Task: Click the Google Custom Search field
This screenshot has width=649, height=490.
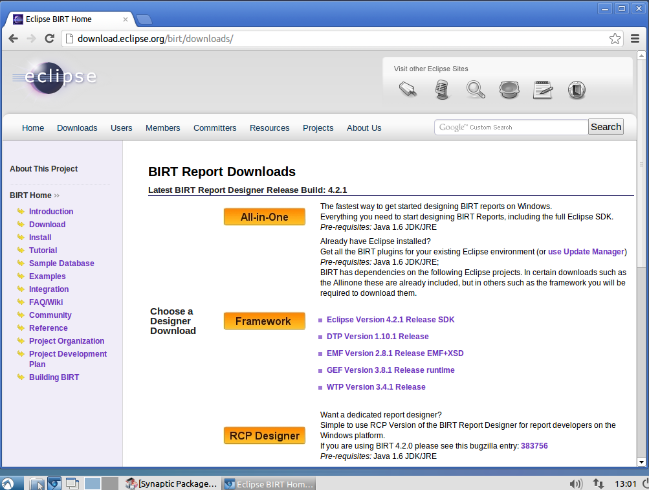Action: click(x=511, y=127)
